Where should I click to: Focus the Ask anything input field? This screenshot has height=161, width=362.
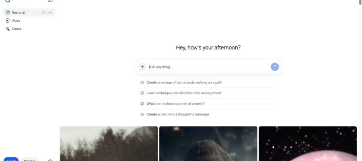208,67
